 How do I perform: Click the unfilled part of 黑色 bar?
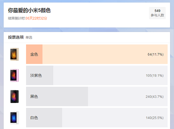click(x=128, y=97)
